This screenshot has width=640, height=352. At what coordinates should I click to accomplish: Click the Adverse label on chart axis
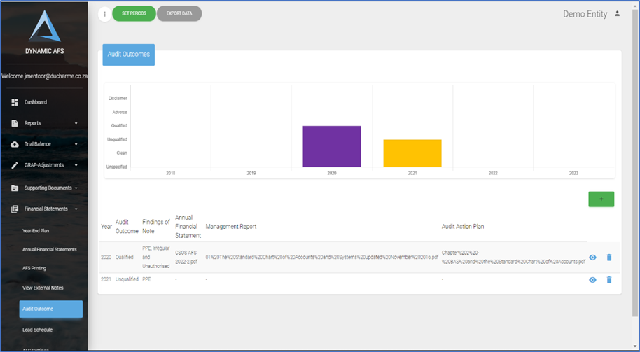pos(120,112)
